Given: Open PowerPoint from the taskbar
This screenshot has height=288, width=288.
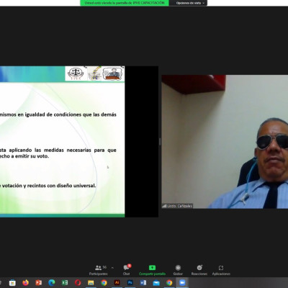Looking at the screenshot, I should [x=39, y=283].
